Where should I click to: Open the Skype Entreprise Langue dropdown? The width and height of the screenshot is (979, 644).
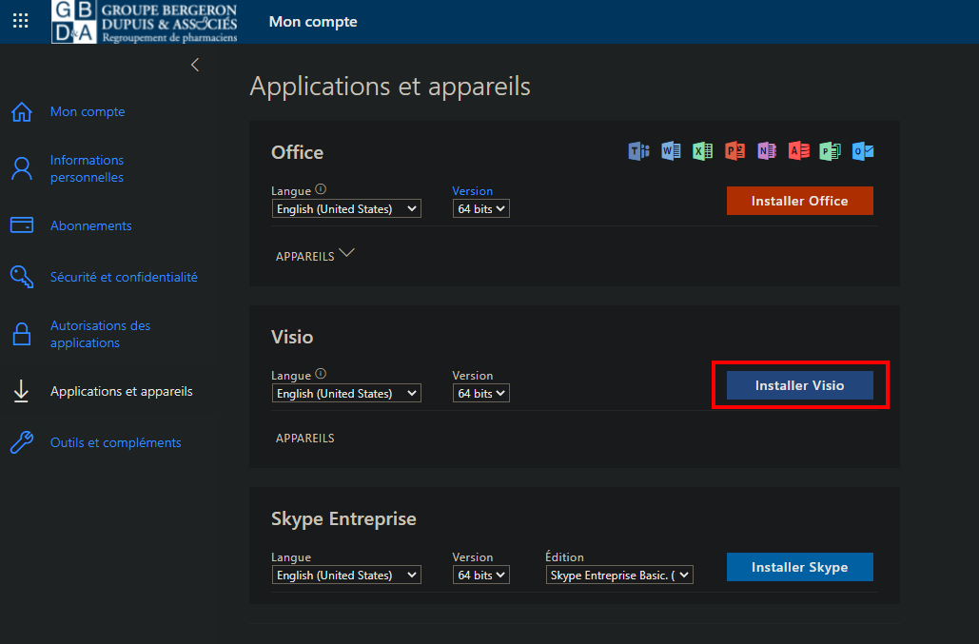(346, 575)
